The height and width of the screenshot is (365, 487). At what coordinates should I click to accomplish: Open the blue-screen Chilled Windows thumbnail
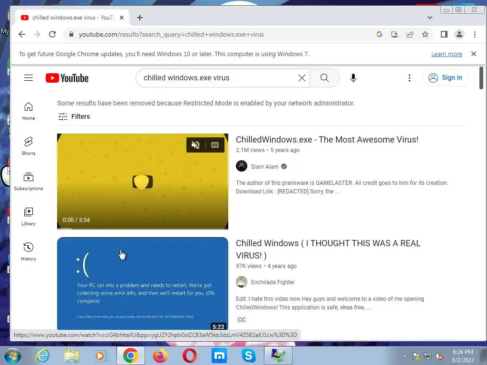coord(143,284)
